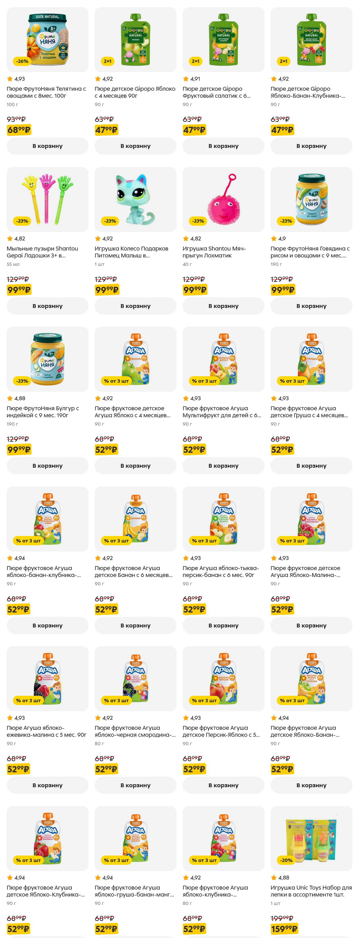Viewport: 363px width, 938px height.
Task: Click the -23% badge on the Мяч-прыгун Лохматик toy
Action: pos(198,221)
